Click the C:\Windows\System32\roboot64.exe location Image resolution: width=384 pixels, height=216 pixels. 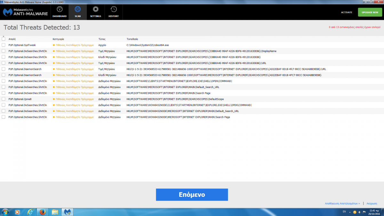(148, 45)
